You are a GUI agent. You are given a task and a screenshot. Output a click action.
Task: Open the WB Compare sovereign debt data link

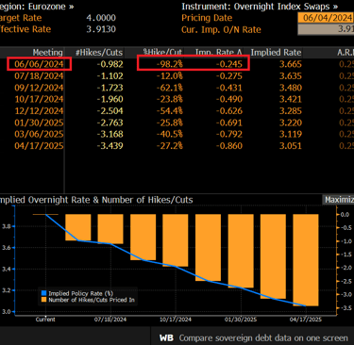pos(254,338)
